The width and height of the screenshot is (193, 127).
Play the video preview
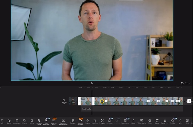(92, 83)
